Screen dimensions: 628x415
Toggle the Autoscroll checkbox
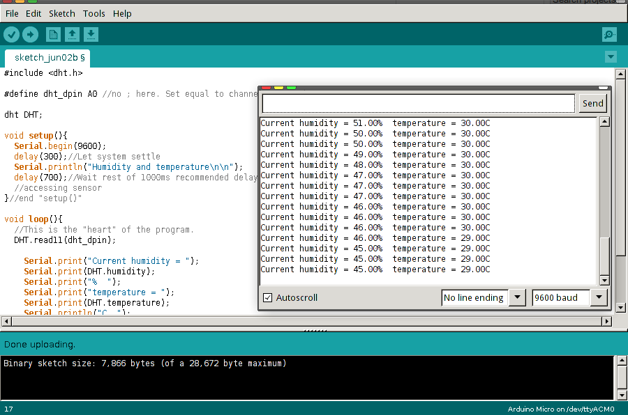click(x=267, y=298)
